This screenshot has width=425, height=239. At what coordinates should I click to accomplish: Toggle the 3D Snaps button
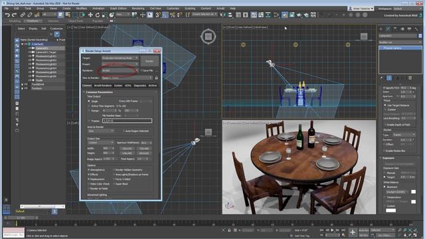(x=158, y=15)
